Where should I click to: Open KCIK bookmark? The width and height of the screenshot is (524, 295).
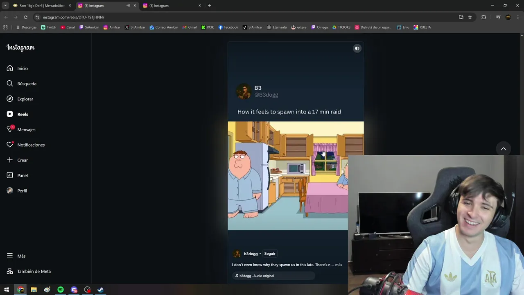208,27
